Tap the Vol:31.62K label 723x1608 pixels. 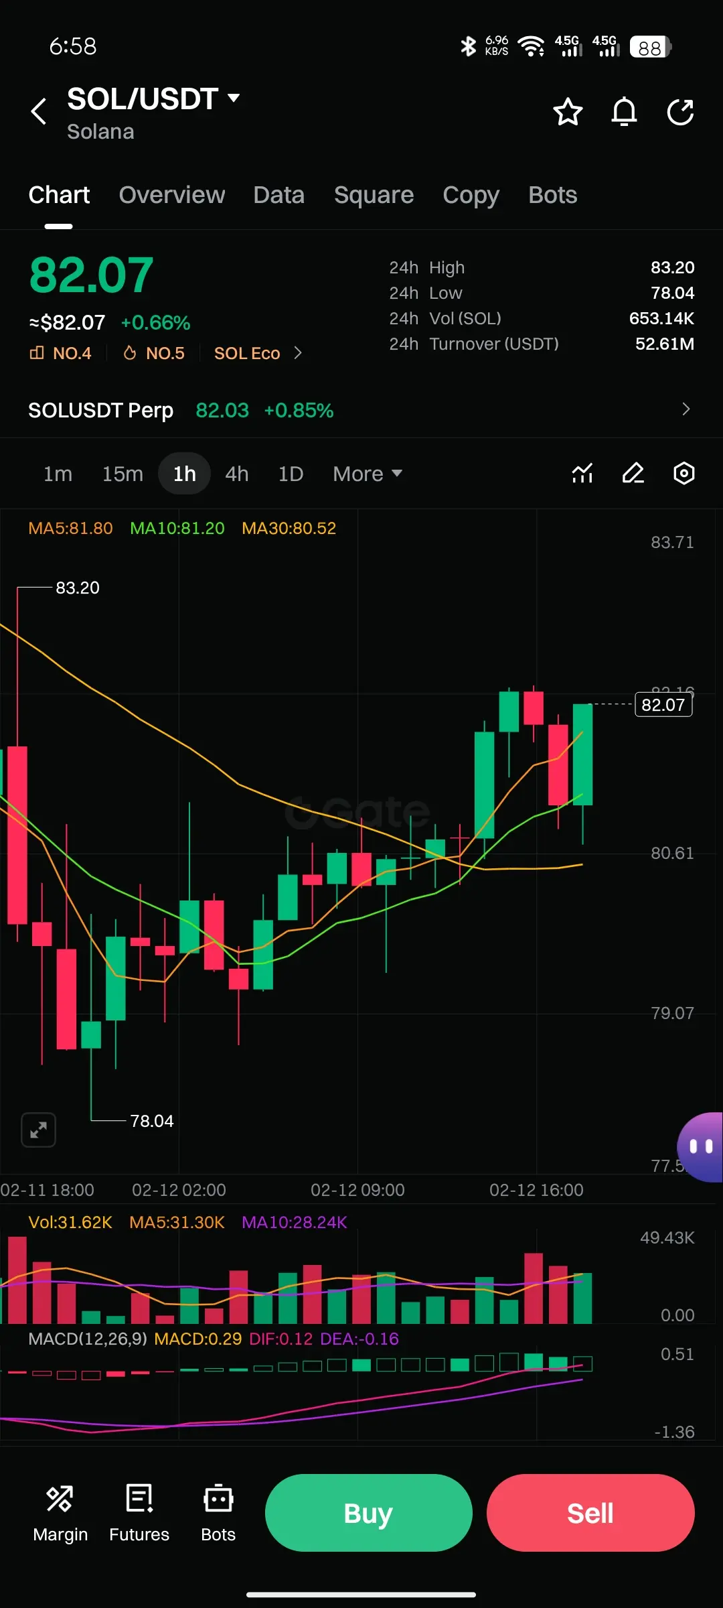tap(70, 1222)
